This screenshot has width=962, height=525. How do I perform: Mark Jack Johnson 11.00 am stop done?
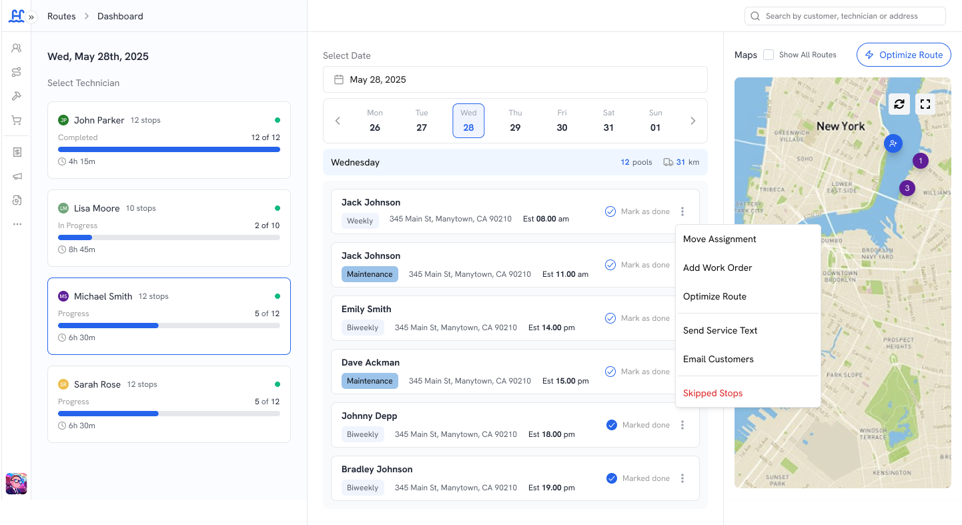(637, 265)
